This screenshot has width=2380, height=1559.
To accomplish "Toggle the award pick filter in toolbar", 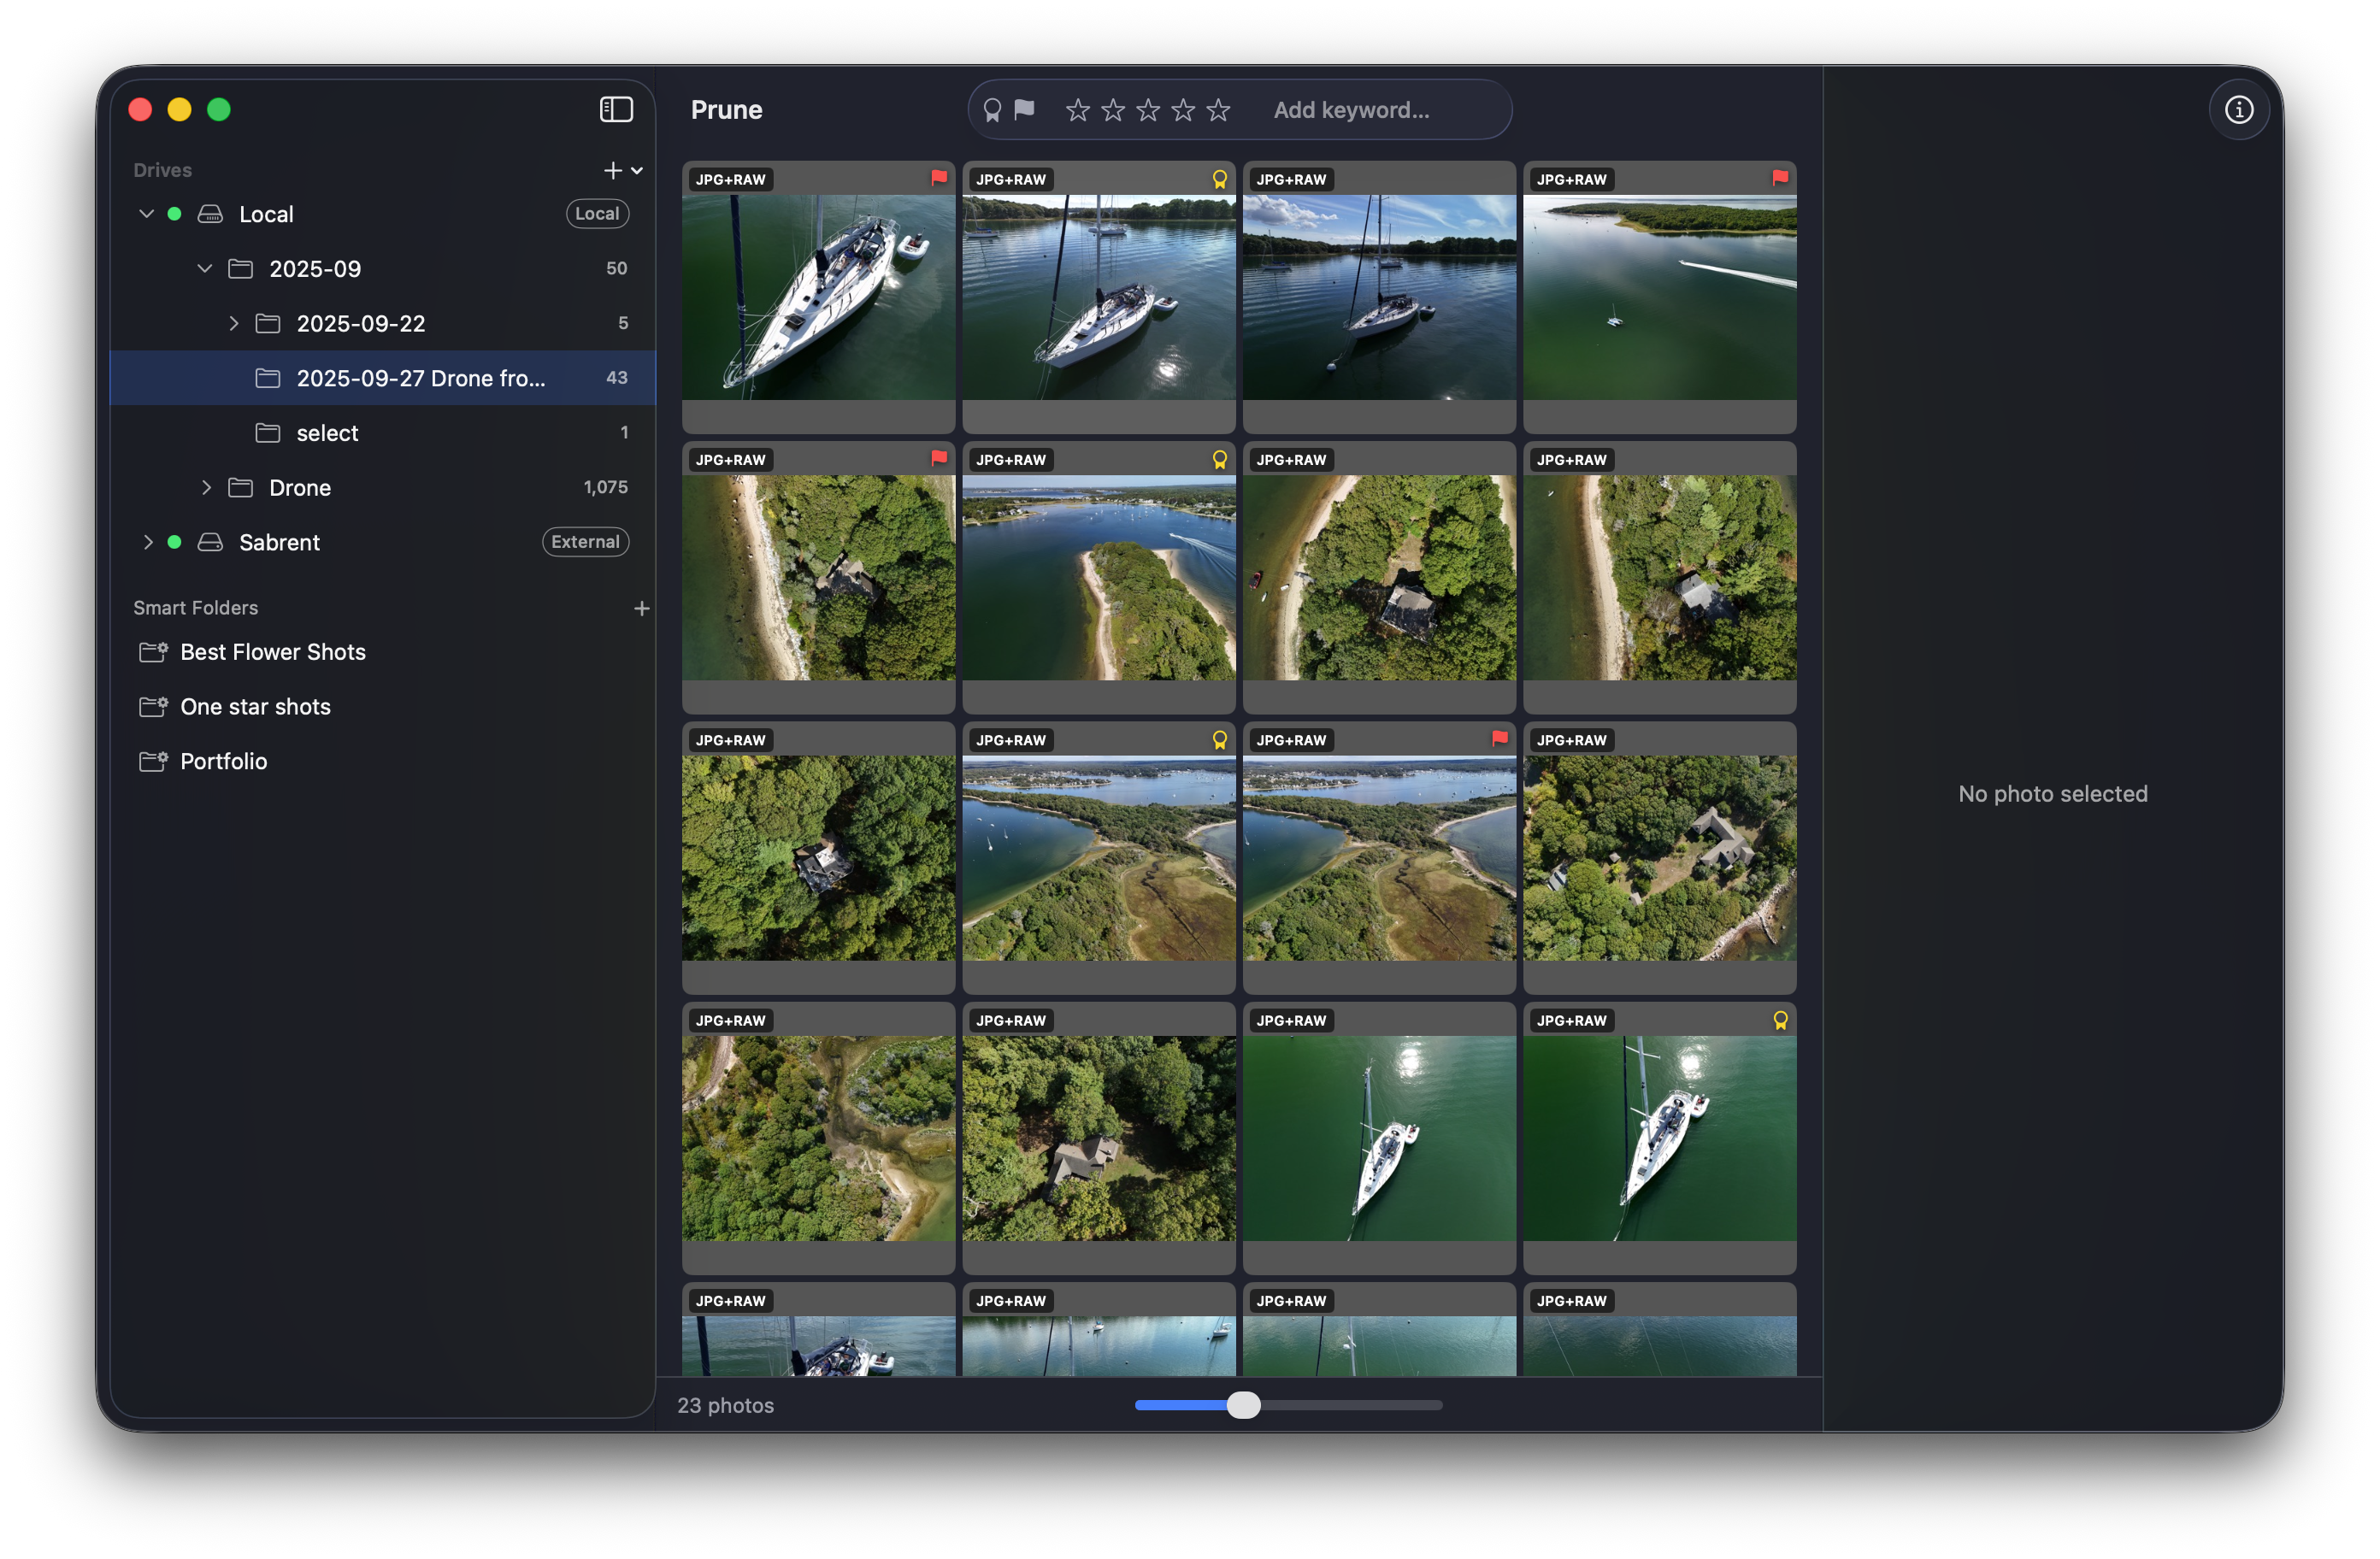I will (x=992, y=110).
